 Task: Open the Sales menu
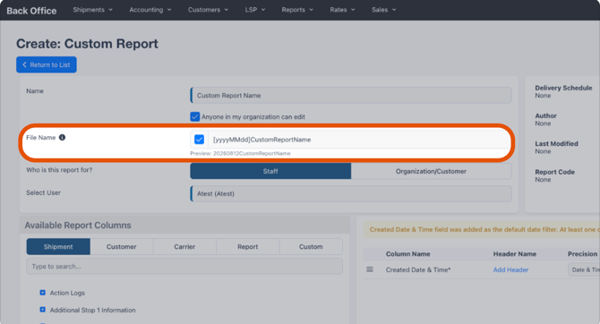384,10
